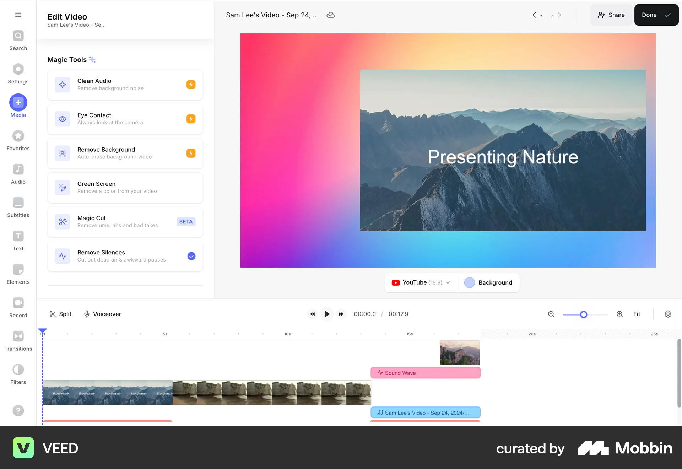Select the Sound Wave clip in the timeline
682x469 pixels.
pyautogui.click(x=425, y=373)
